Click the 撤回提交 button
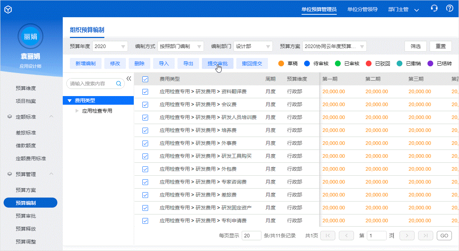Viewport: 459px width, 251px height. [252, 63]
